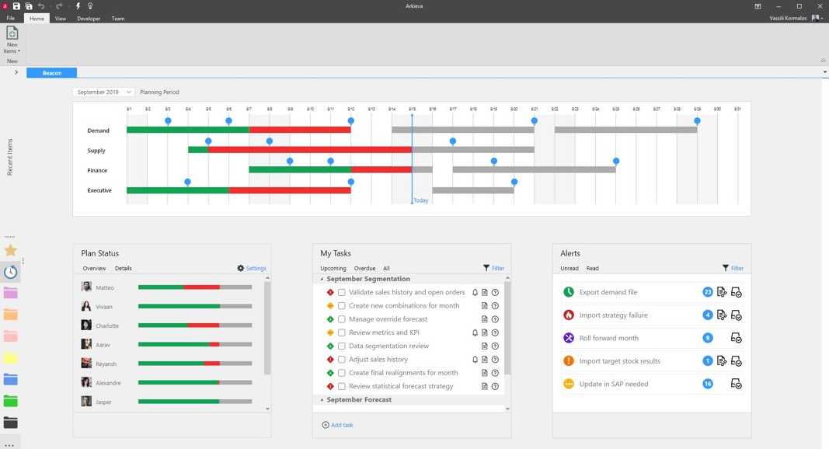Click bell reminder for Validate sales history
Image resolution: width=829 pixels, height=449 pixels.
coord(475,293)
